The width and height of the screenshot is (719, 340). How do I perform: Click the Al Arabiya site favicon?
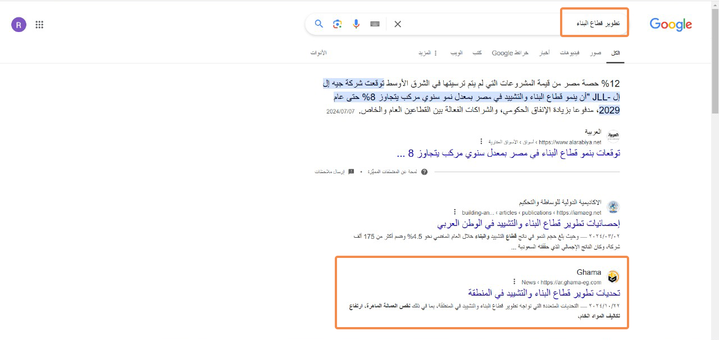613,135
